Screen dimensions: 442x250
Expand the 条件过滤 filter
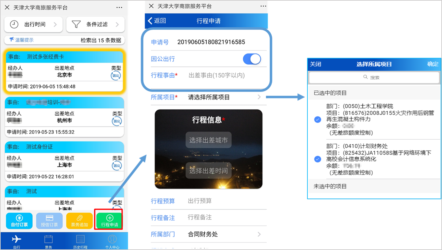95,24
